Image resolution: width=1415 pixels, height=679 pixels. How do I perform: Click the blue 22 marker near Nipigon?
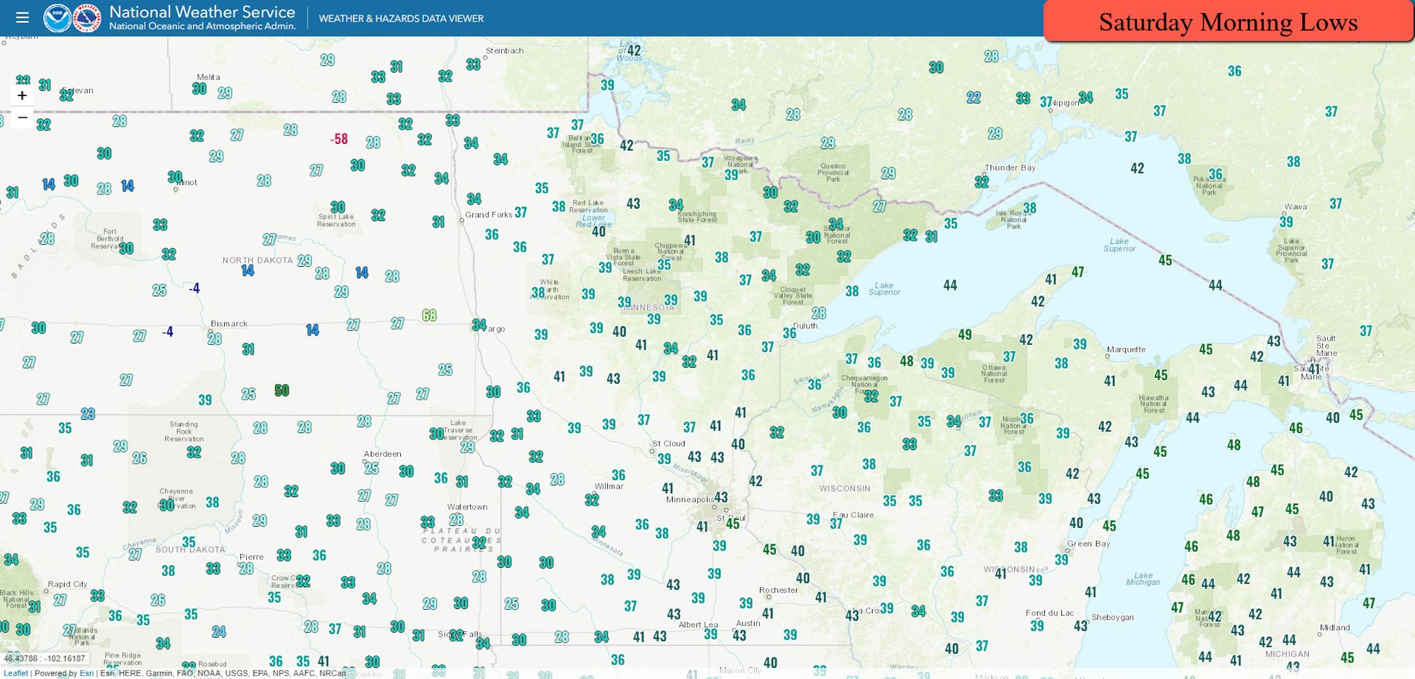tap(973, 97)
